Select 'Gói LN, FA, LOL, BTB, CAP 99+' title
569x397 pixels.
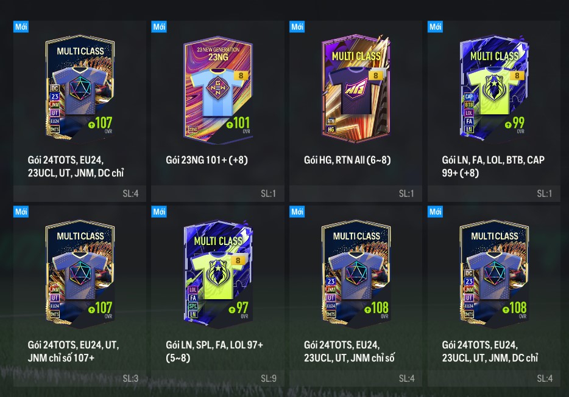coord(493,166)
